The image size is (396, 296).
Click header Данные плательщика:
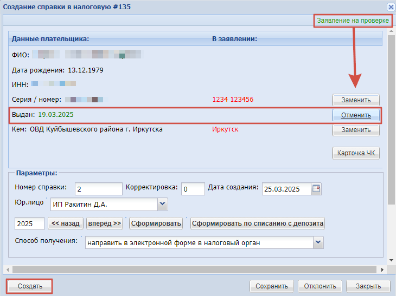[x=50, y=39]
